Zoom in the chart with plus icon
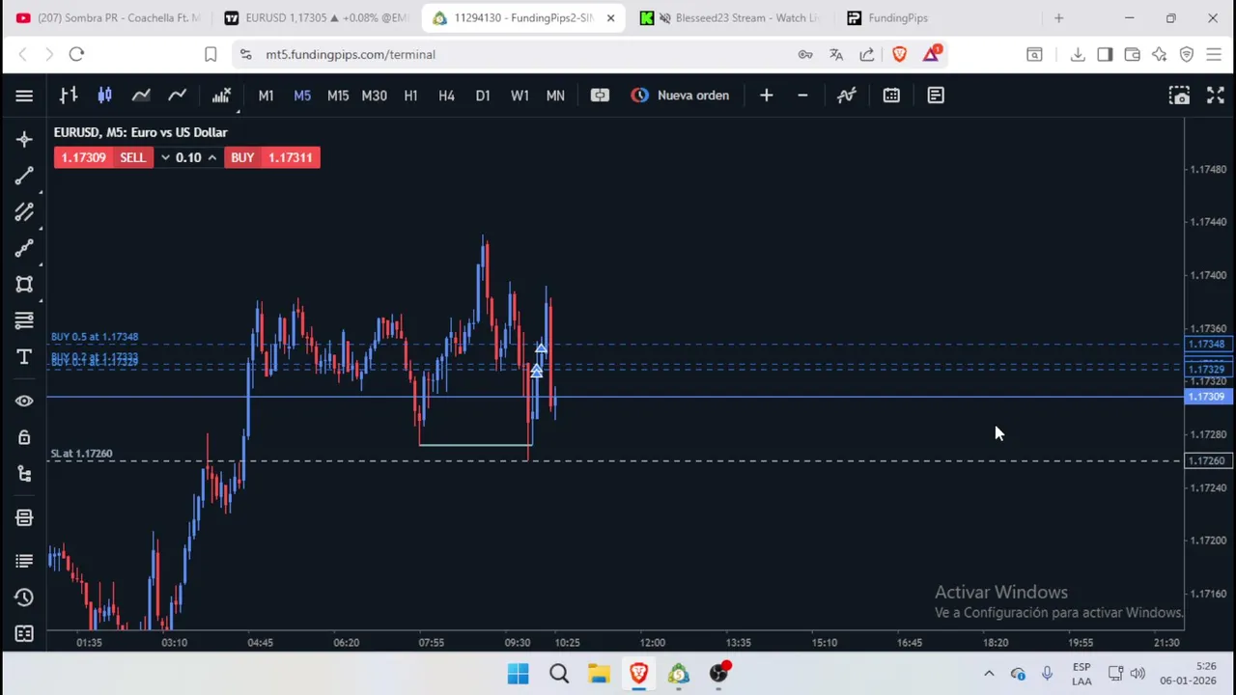The image size is (1236, 695). tap(766, 96)
